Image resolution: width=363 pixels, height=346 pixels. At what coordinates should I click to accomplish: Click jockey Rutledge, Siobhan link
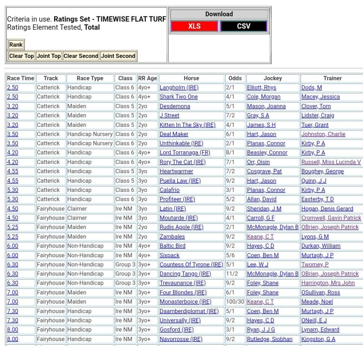click(x=269, y=339)
